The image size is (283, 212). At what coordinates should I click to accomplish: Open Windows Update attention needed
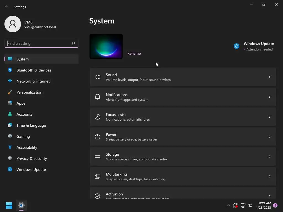[254, 46]
